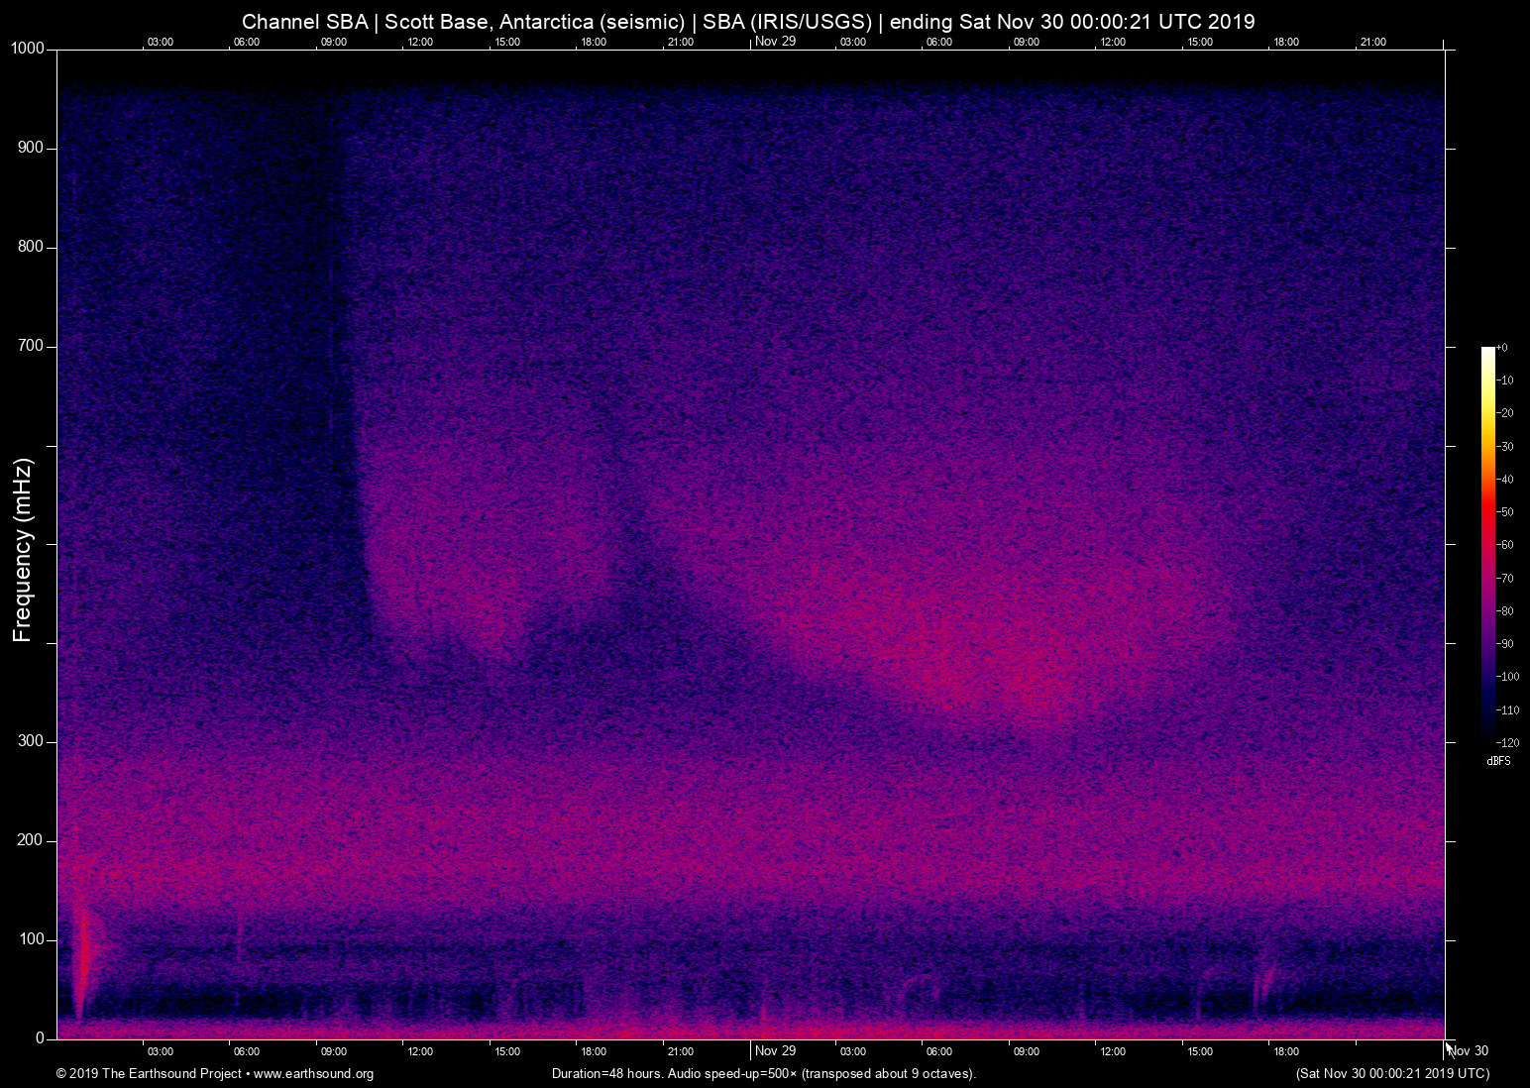1530x1088 pixels.
Task: Select the "-30" color scale label
Action: click(x=1505, y=447)
